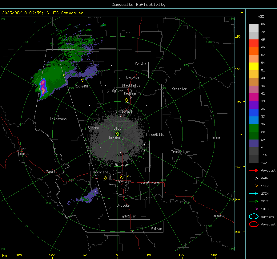This screenshot has height=259, width=277.
Task: Click the Lacombe city label
Action: coord(133,77)
